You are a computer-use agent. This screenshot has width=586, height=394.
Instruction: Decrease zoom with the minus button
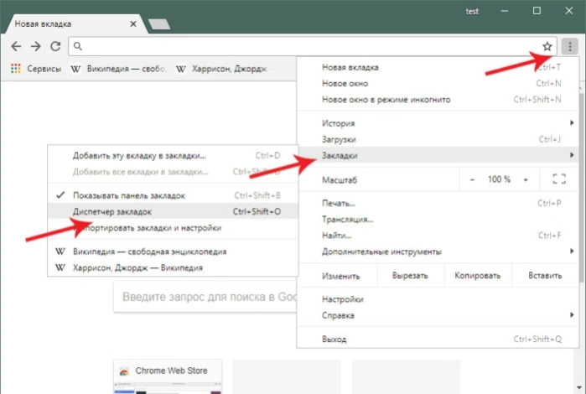click(x=472, y=179)
